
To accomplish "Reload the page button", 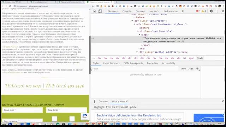I will click(10, 6).
